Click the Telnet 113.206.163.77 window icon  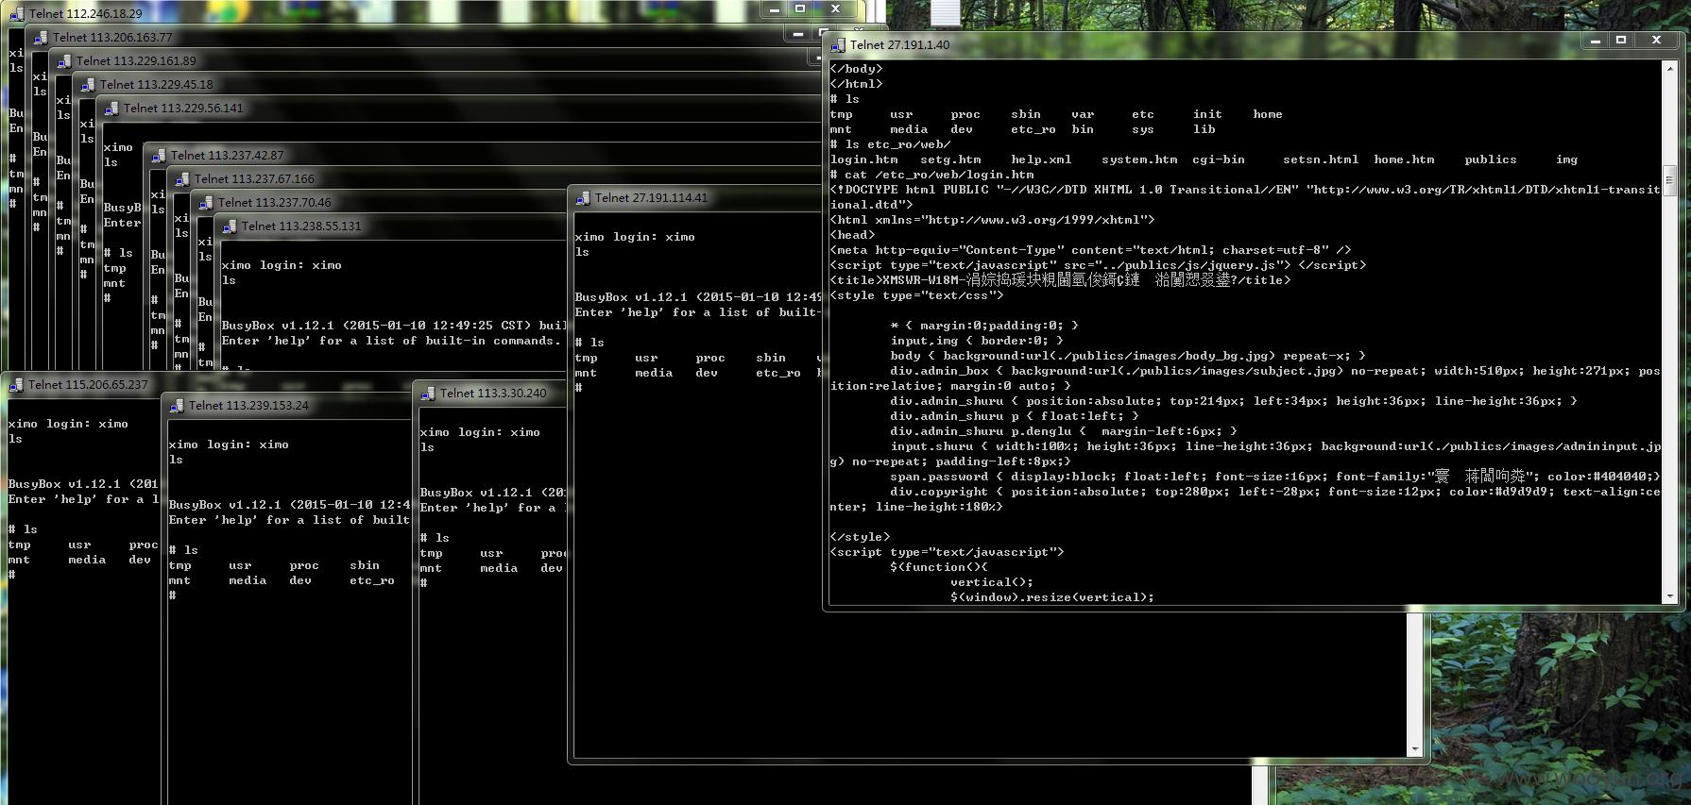[40, 37]
